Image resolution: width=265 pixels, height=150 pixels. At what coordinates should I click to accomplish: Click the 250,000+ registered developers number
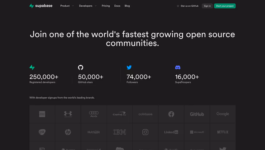tap(44, 77)
